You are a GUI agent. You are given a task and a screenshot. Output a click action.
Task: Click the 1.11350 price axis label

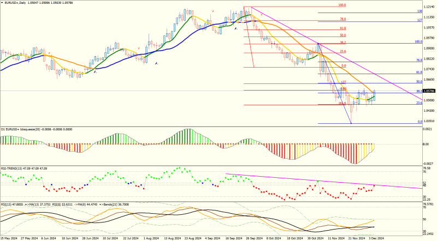(429, 17)
